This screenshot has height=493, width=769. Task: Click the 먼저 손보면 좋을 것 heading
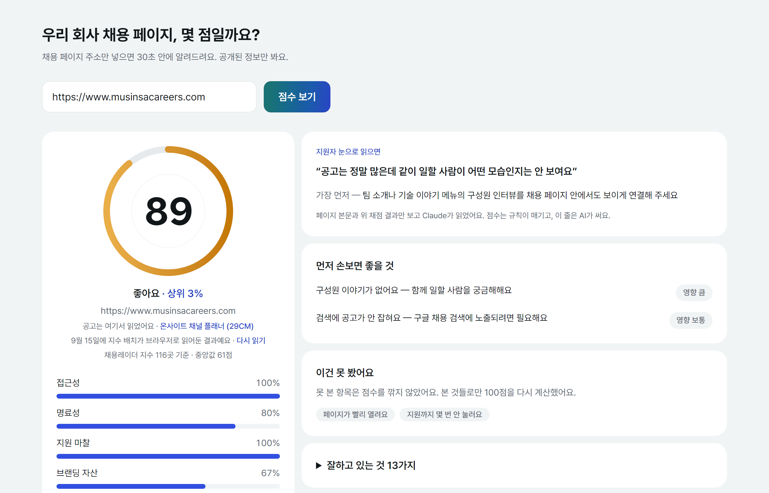(355, 265)
